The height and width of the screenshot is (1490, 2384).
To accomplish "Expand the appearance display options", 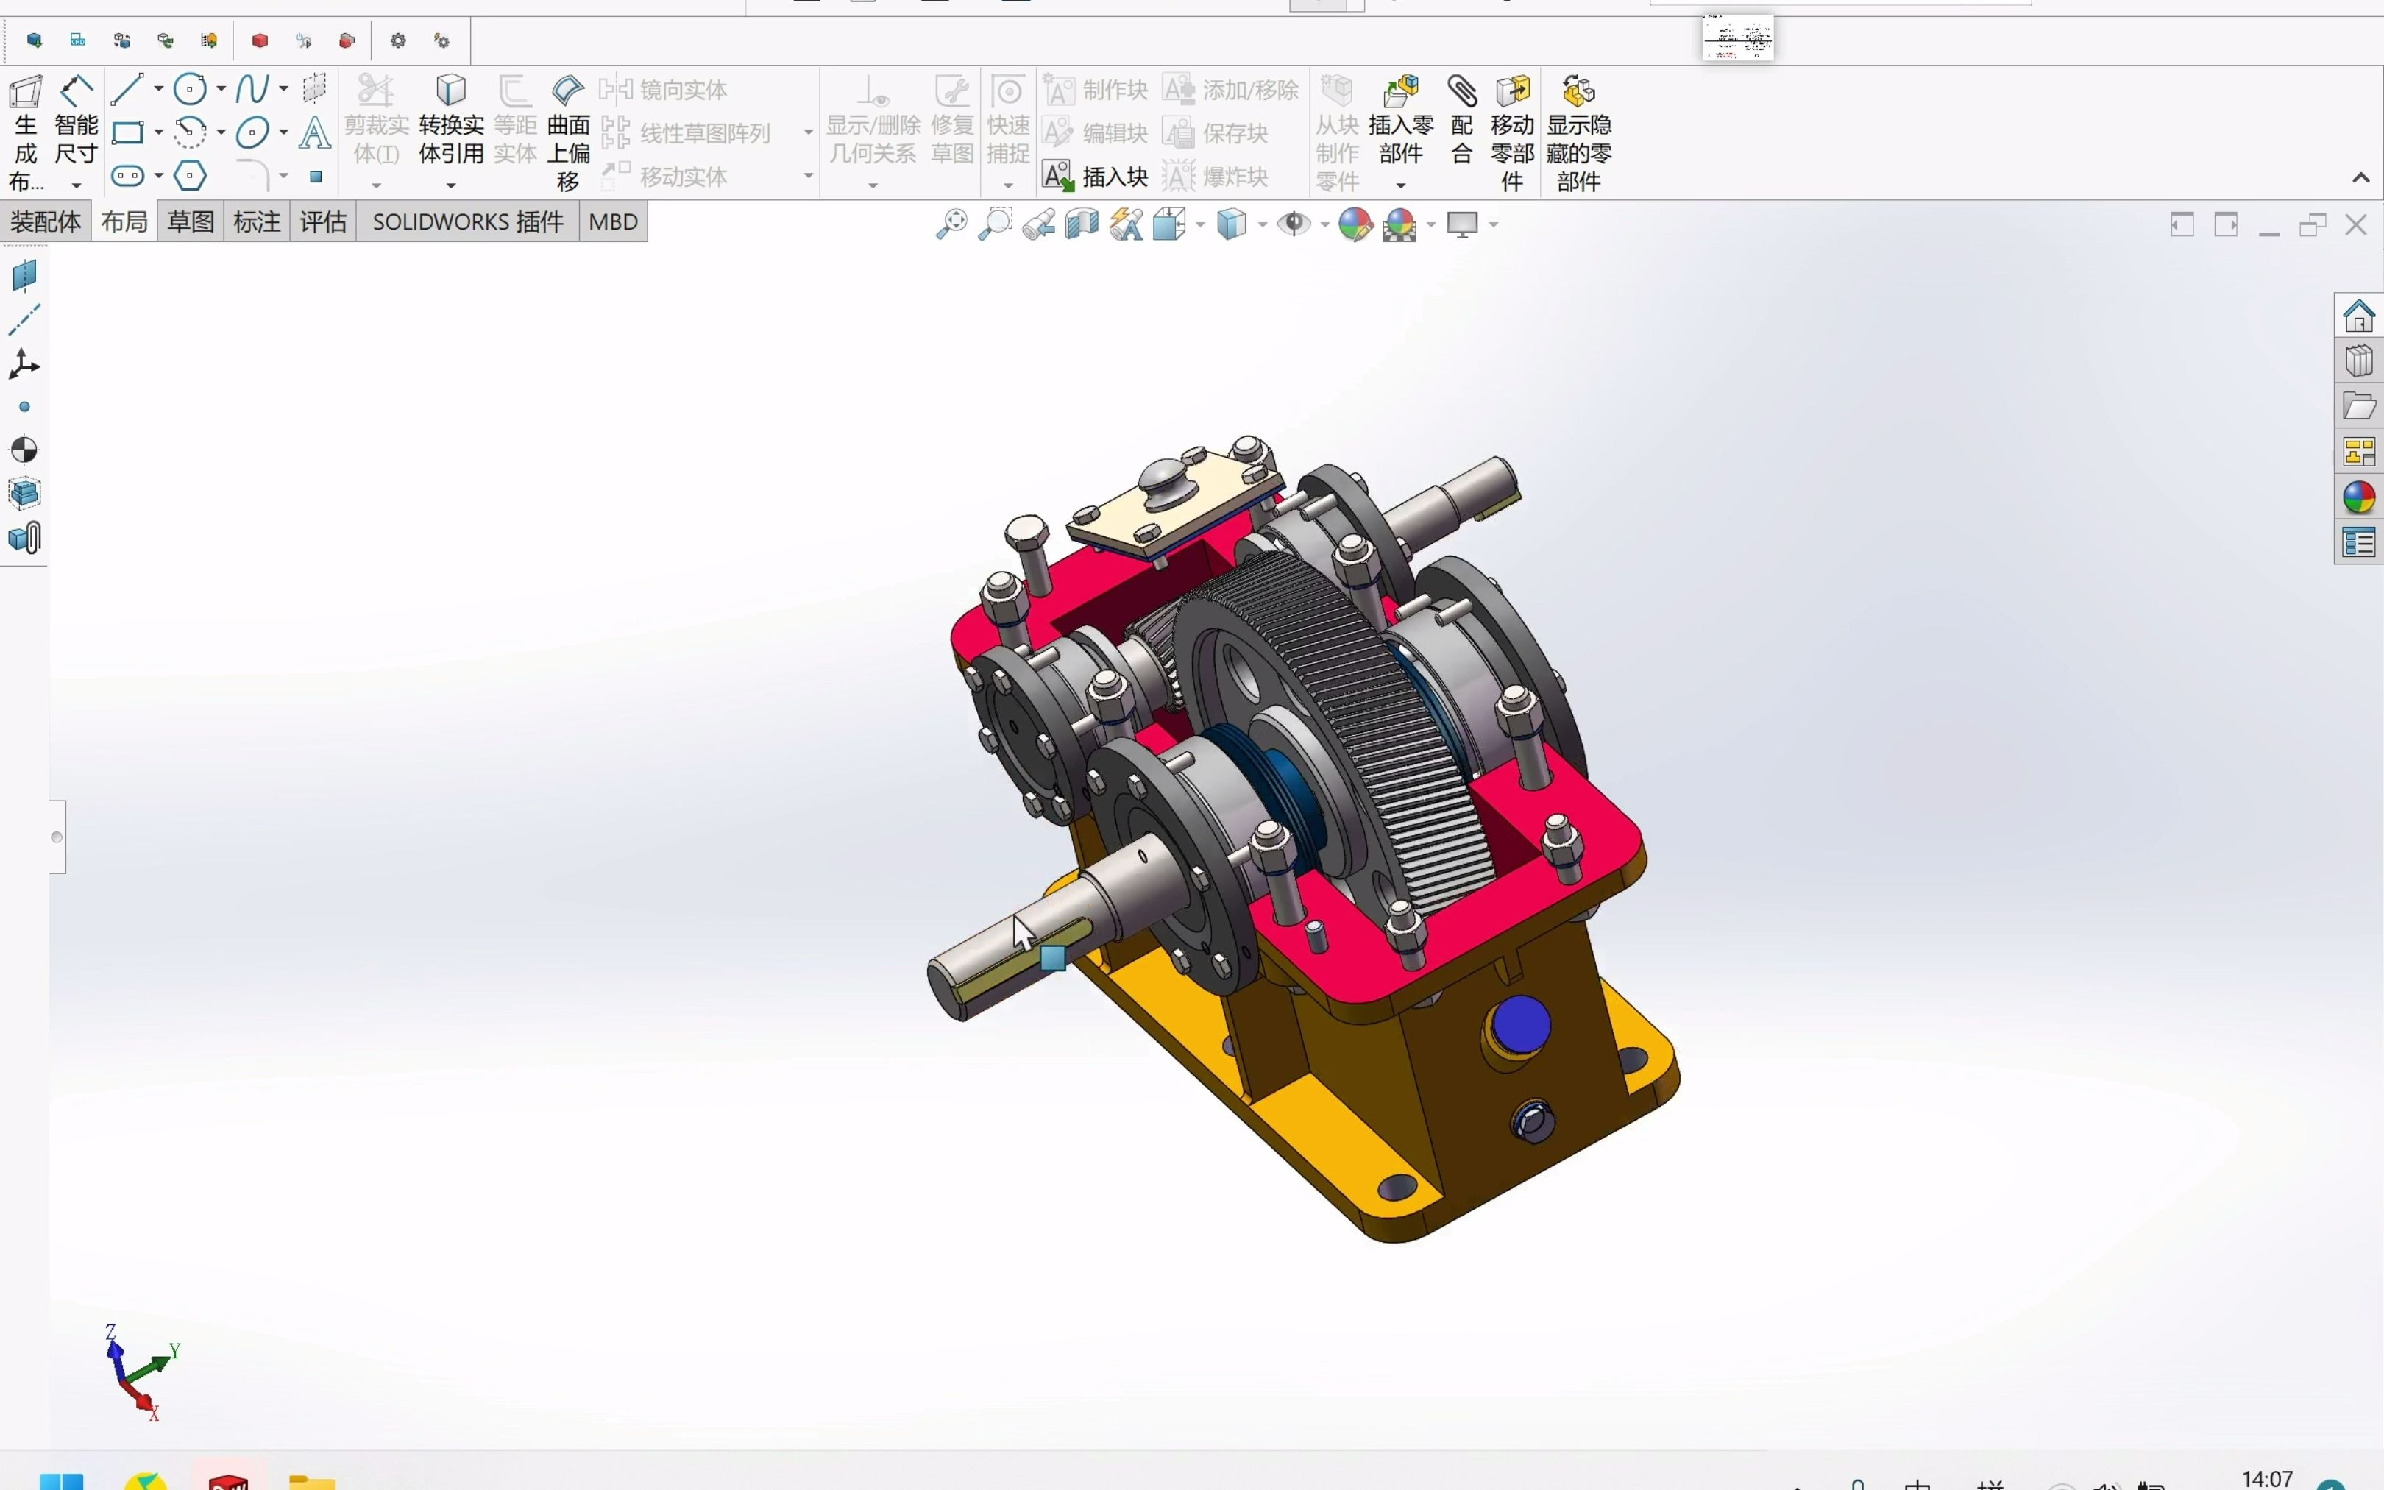I will pyautogui.click(x=1428, y=225).
